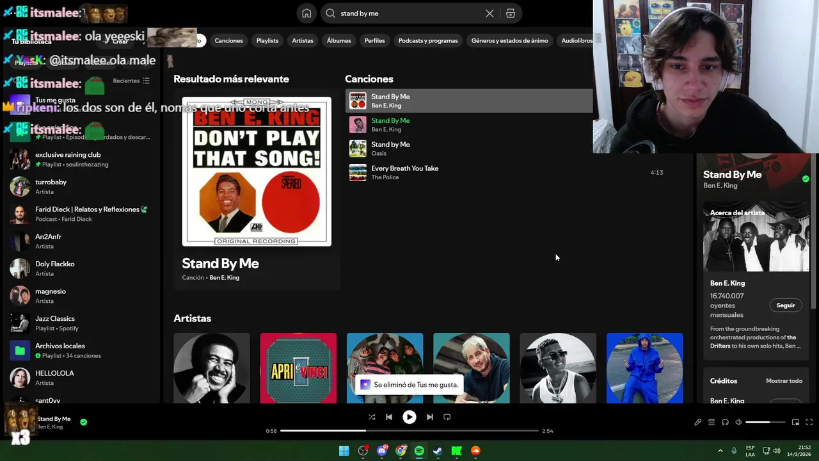Screen dimensions: 819x461
Task: Toggle shuffle playback
Action: coord(372,417)
